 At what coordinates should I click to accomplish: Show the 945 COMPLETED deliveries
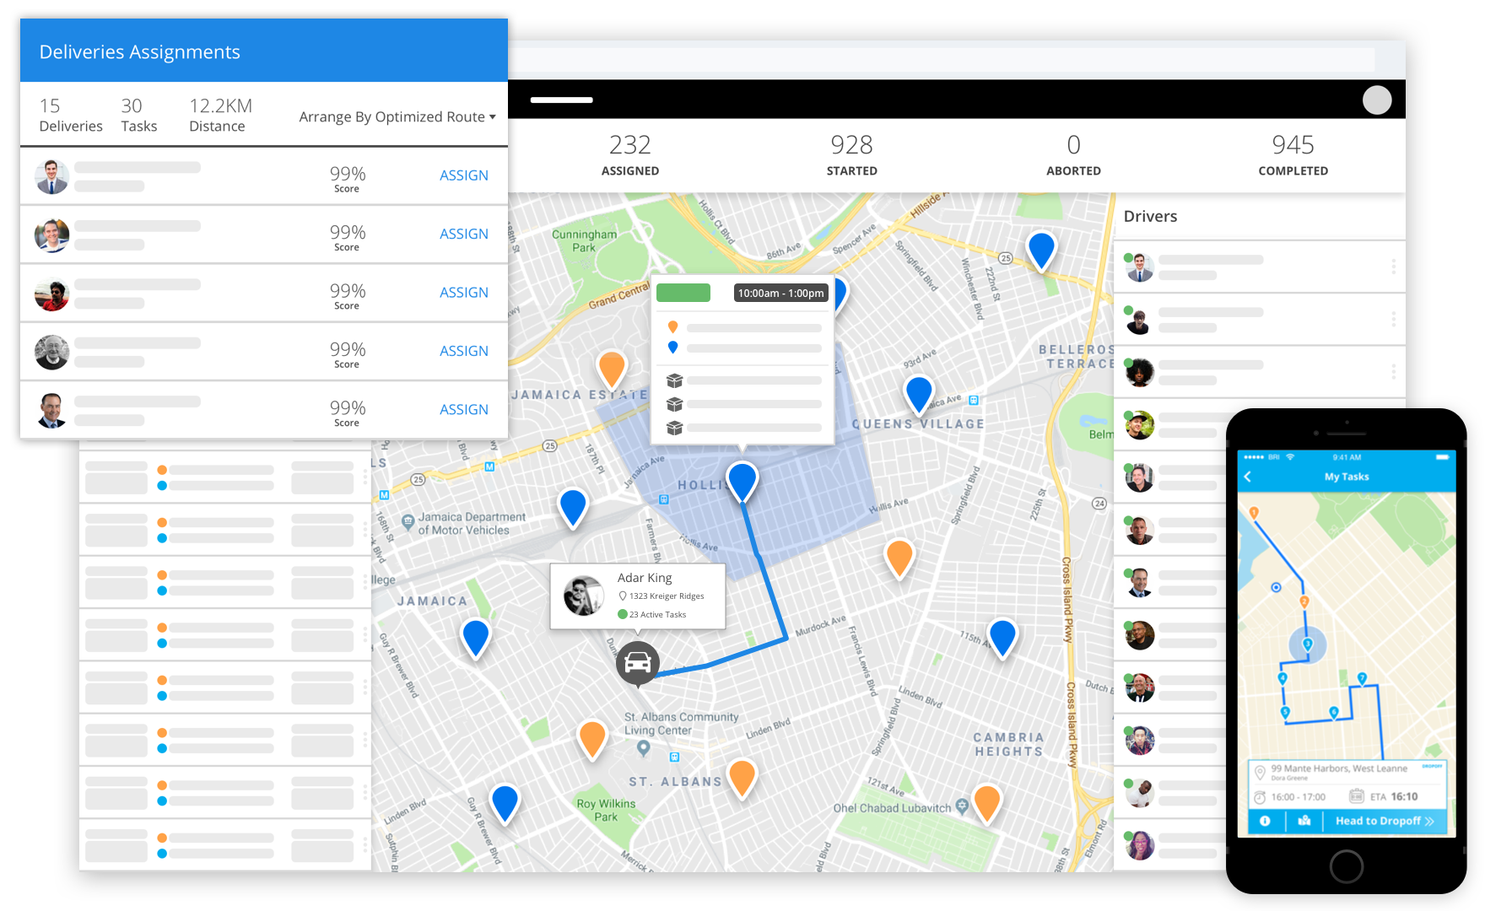[1293, 155]
